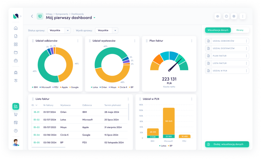Click the settings gear icon in header
Screen dimensions: 261x159
coord(234,16)
